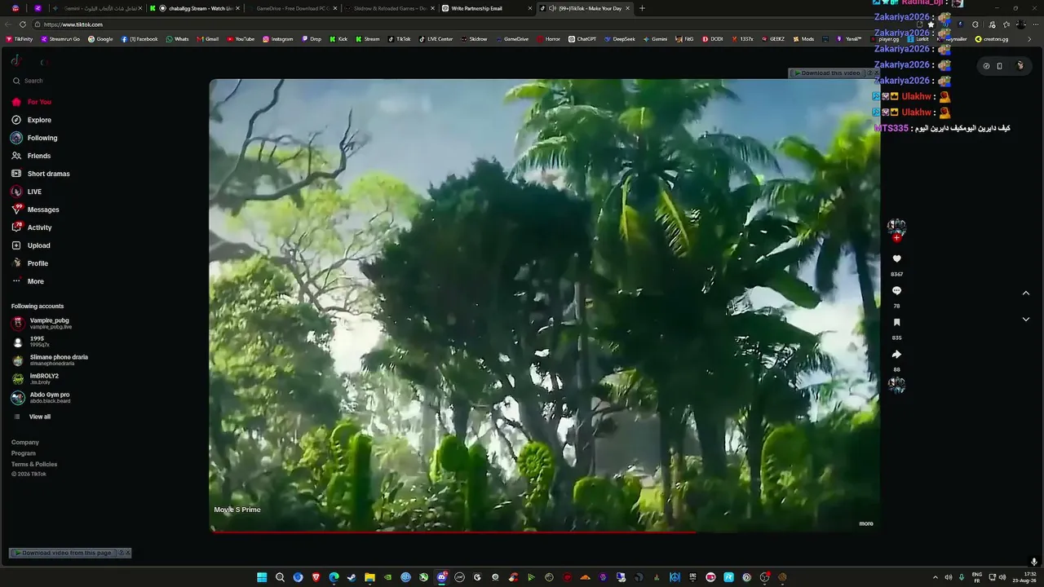Open the ChatGPT bookmark
Viewport: 1044px width, 587px height.
tap(582, 39)
